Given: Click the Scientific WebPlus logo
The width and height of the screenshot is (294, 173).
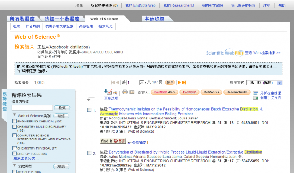Looking at the screenshot, I should click(x=225, y=52).
